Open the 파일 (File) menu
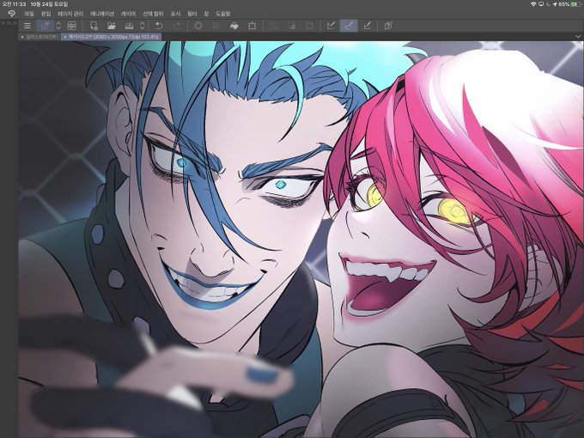 pos(29,14)
